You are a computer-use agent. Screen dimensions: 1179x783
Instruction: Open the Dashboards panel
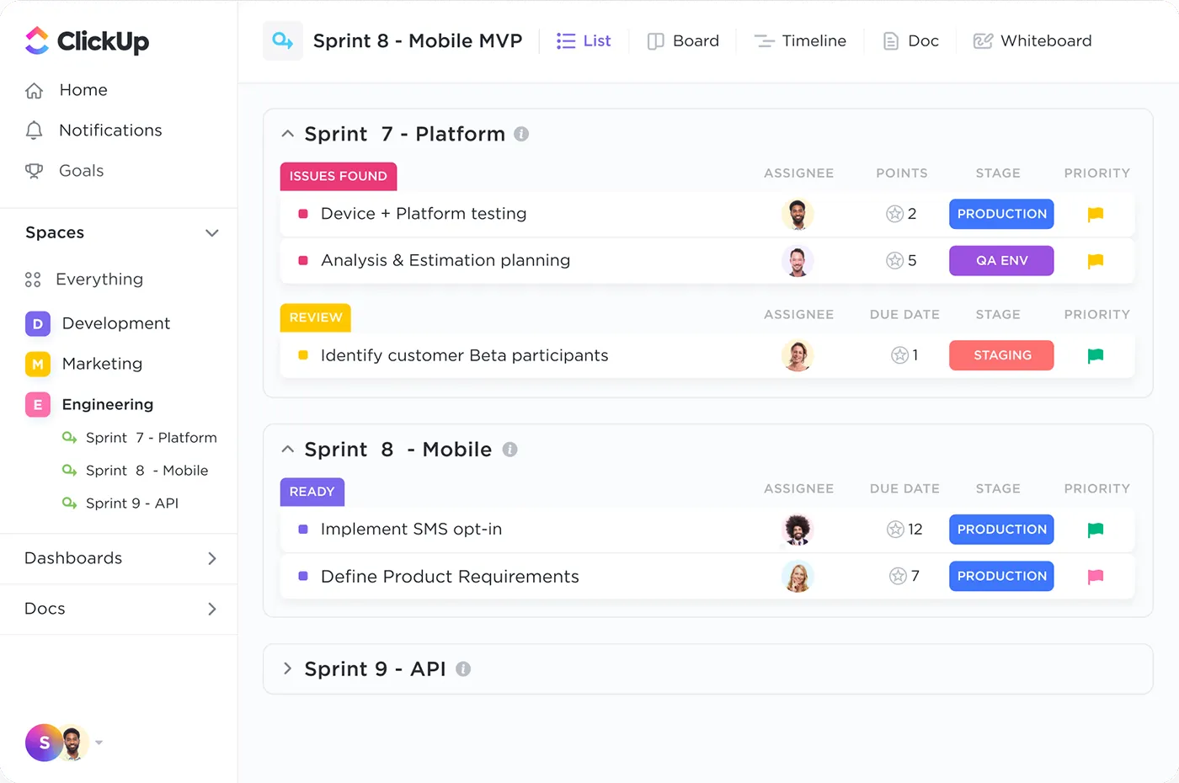pyautogui.click(x=72, y=558)
